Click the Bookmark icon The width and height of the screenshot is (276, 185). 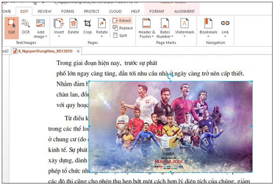[208, 23]
